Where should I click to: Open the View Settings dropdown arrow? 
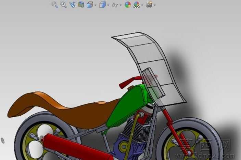tap(155, 5)
